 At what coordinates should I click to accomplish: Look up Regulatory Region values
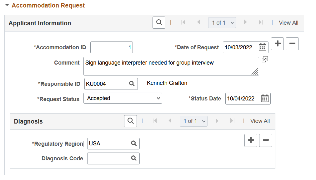click(x=134, y=144)
